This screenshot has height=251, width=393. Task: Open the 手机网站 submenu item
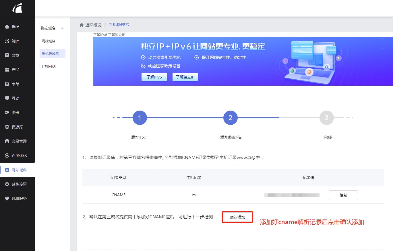pyautogui.click(x=48, y=66)
